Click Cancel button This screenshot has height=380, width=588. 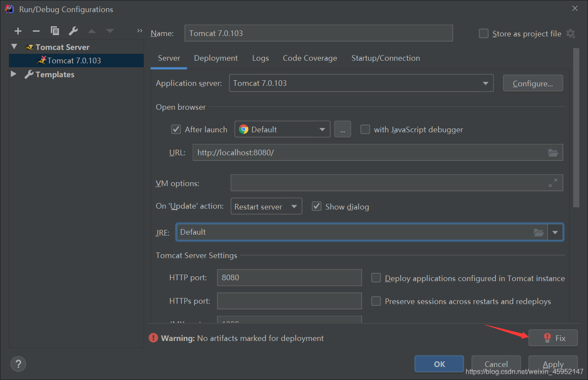496,364
